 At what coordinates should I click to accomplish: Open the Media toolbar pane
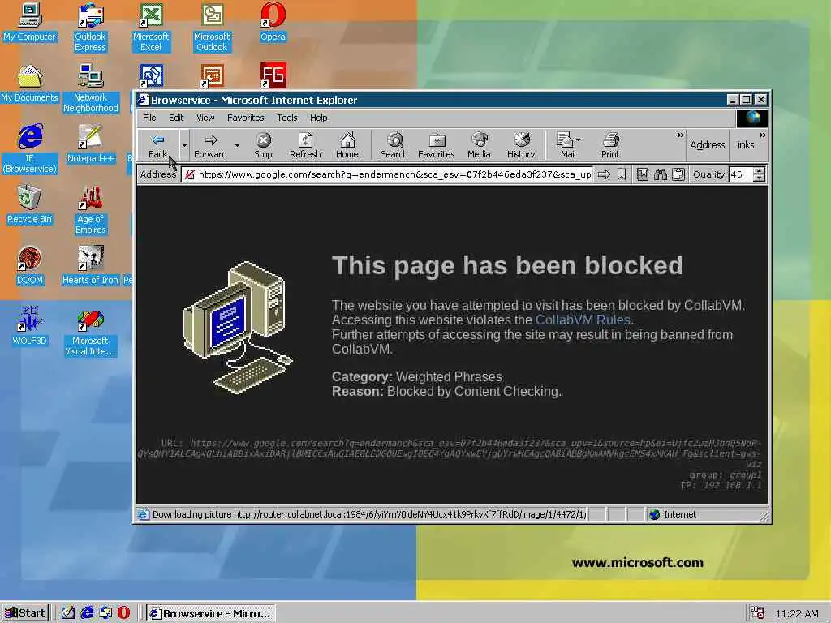pos(479,145)
